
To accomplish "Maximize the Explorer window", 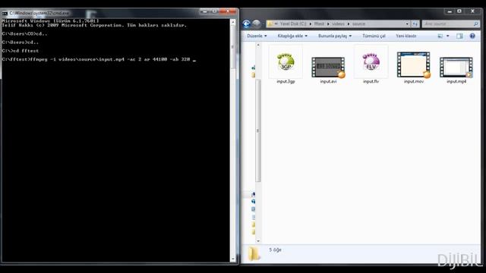I will pyautogui.click(x=459, y=11).
